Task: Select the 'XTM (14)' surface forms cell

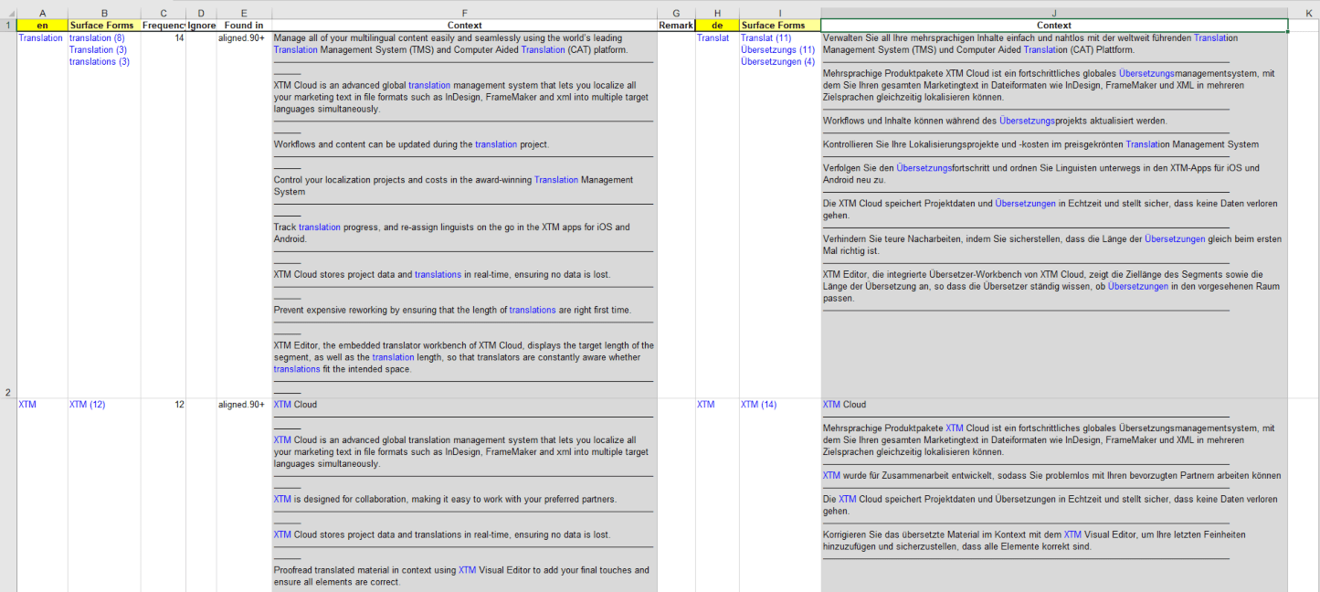Action: click(779, 495)
